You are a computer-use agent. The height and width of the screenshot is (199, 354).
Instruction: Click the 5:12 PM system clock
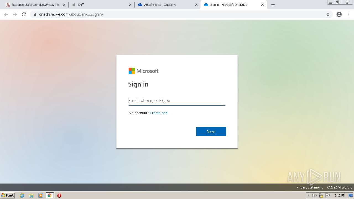point(340,195)
